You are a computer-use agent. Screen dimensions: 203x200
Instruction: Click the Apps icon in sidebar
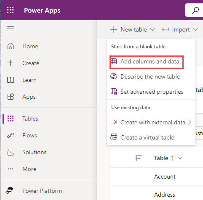click(x=11, y=97)
